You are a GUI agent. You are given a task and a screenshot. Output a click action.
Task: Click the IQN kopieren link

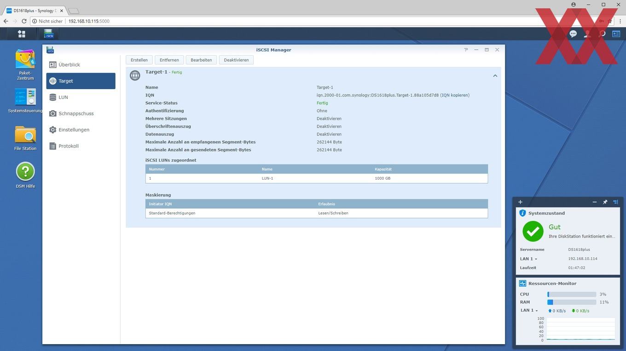tap(455, 95)
